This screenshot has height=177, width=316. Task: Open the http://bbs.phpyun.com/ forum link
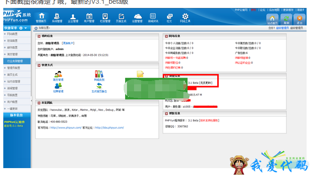[x=110, y=128]
